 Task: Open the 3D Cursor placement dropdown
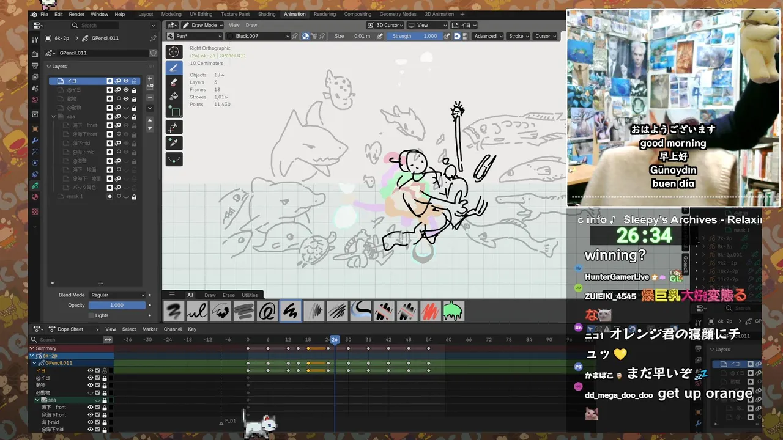pos(385,25)
